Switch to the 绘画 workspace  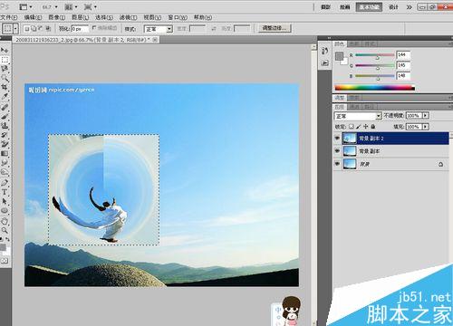click(x=345, y=7)
